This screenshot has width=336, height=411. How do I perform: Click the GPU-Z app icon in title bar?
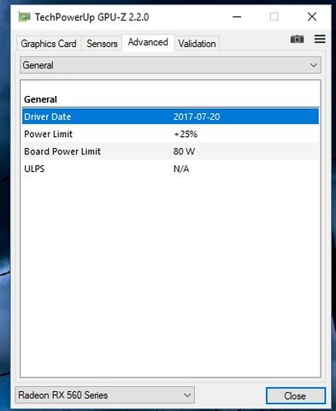24,17
